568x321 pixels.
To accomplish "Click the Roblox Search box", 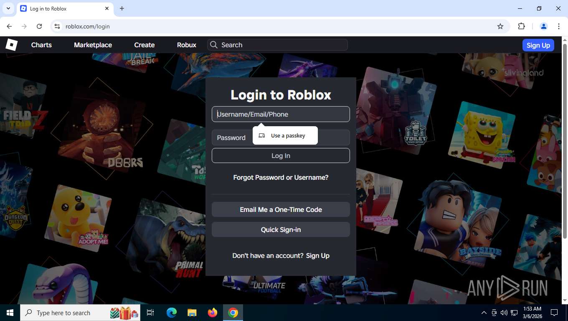I will click(x=277, y=45).
